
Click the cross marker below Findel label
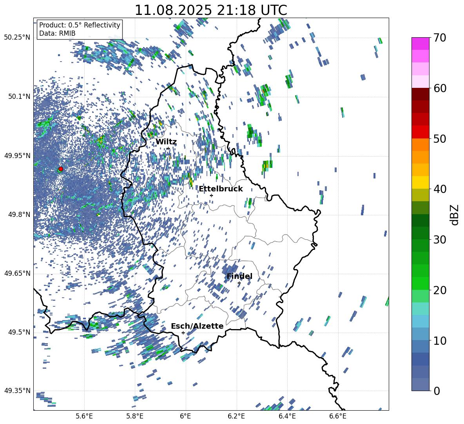tap(239, 283)
